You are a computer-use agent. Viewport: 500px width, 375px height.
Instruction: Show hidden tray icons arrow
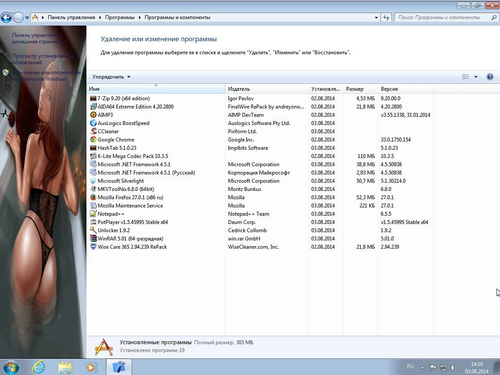422,368
